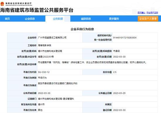The height and width of the screenshot is (113, 161).
Task: Click the deduction score 2.5
Action: point(115,72)
